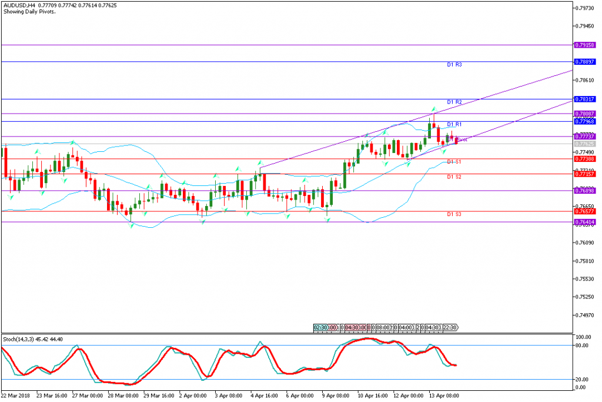The height and width of the screenshot is (402, 602).
Task: Click the 20.00 stochastic level label
Action: [x=582, y=380]
